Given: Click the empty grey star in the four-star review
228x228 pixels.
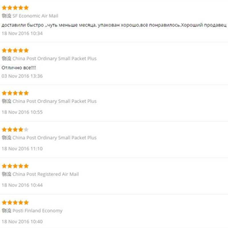Looking at the screenshot, I should click(x=26, y=130).
